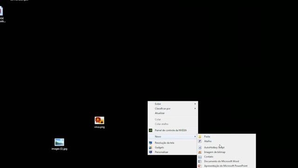
Task: Click Personalizar in the context menu
Action: (173, 152)
